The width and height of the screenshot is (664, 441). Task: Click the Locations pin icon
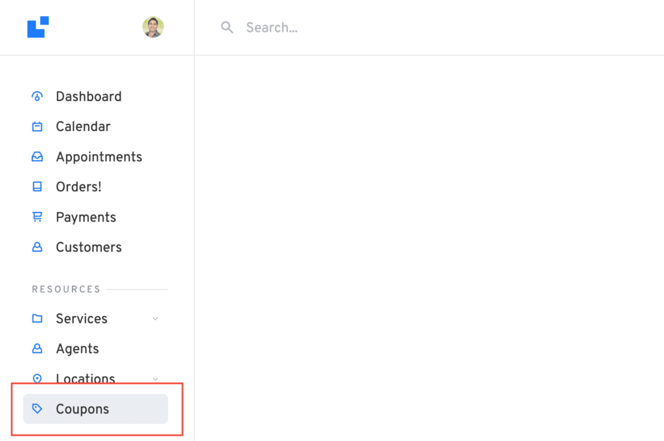(37, 379)
